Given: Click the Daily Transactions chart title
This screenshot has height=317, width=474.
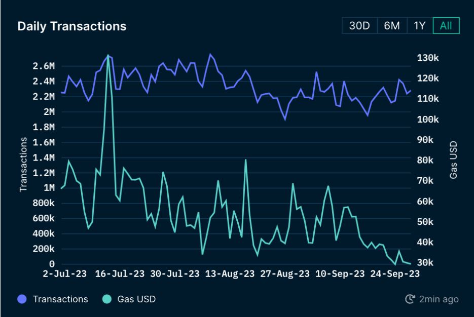Looking at the screenshot, I should click(x=71, y=26).
